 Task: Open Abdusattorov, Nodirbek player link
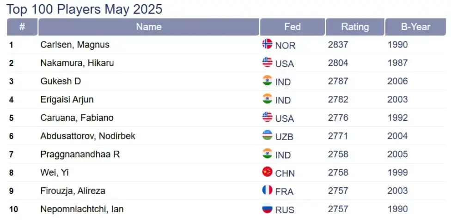pyautogui.click(x=88, y=136)
